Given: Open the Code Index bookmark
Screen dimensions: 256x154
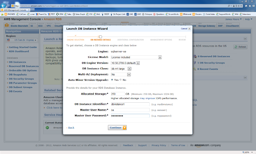Looking at the screenshot, I should (209, 14).
